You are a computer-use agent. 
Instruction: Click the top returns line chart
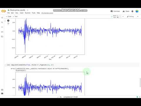pos(50,37)
